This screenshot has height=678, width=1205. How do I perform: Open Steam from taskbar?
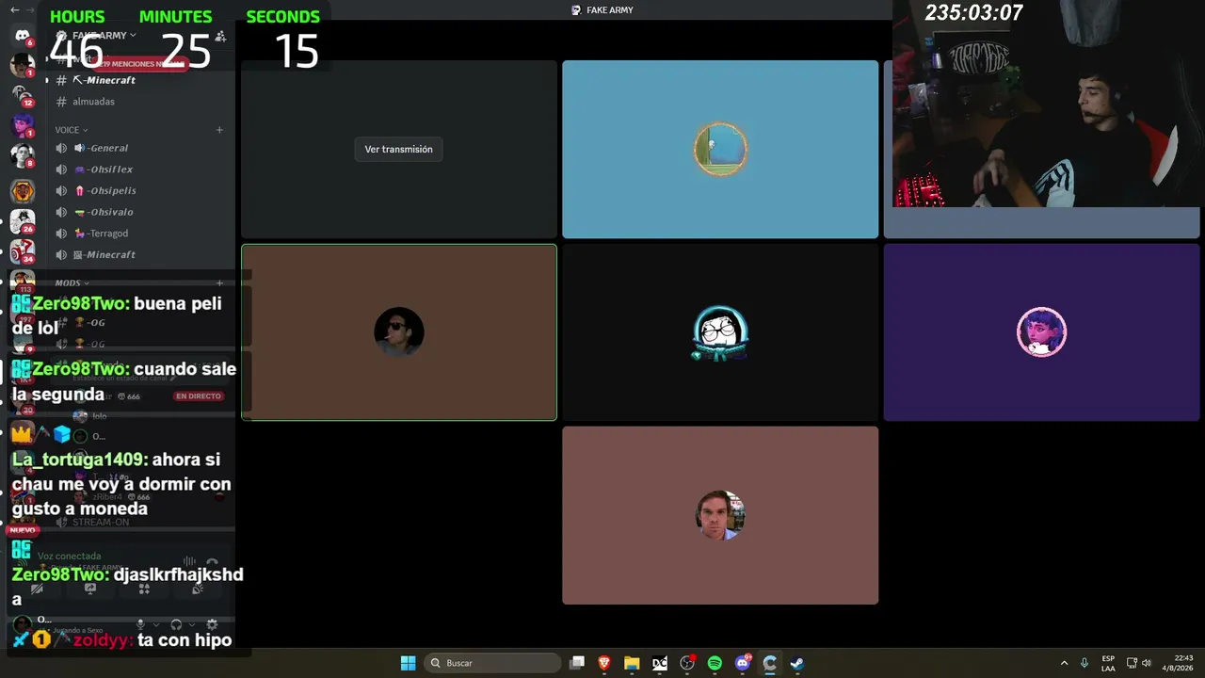point(797,663)
